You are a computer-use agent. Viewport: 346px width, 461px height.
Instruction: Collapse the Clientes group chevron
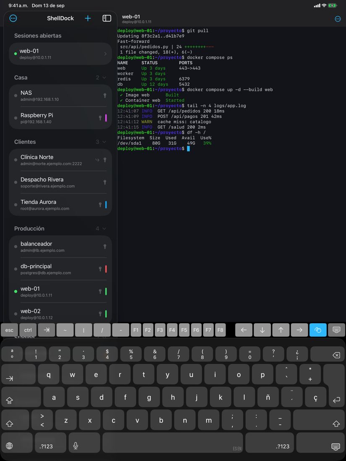coord(104,142)
